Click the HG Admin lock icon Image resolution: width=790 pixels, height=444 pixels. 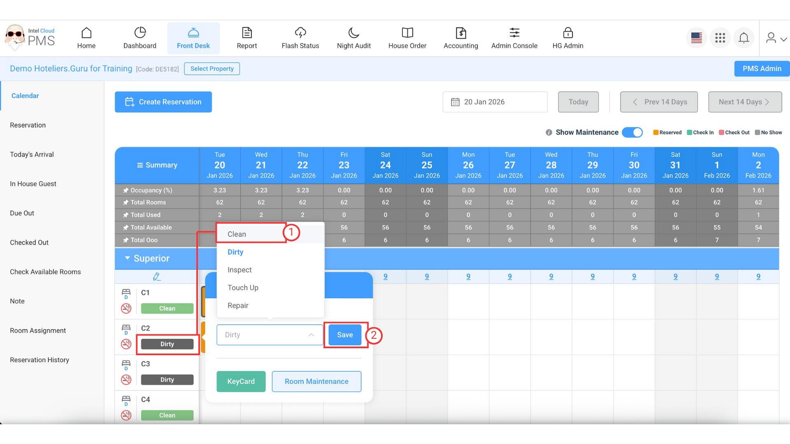point(568,33)
